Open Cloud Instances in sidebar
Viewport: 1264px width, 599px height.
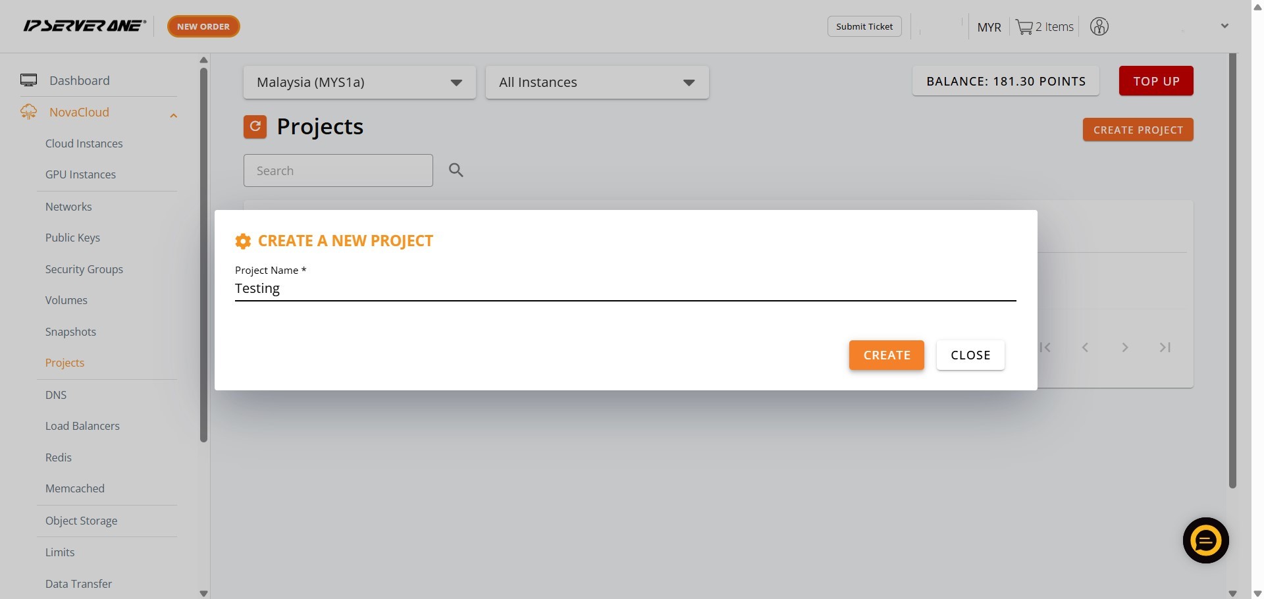coord(84,143)
